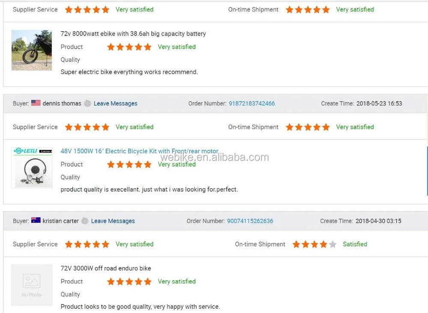Screen dimensions: 428x313
Task: Open order number 91872183742466
Action: (252, 103)
